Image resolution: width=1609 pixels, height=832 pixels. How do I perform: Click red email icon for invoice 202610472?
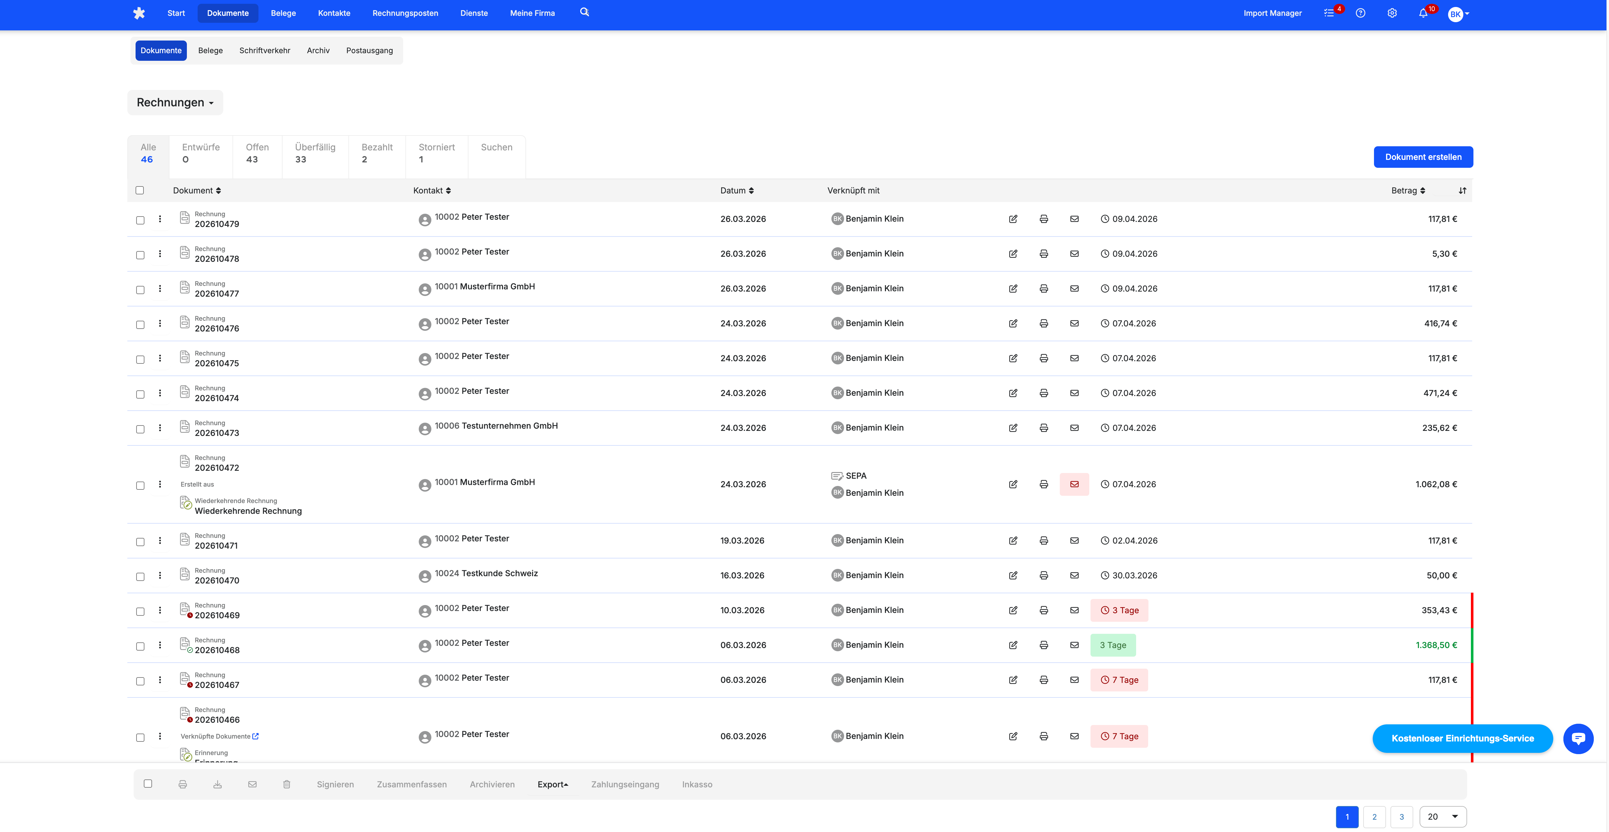[1074, 484]
